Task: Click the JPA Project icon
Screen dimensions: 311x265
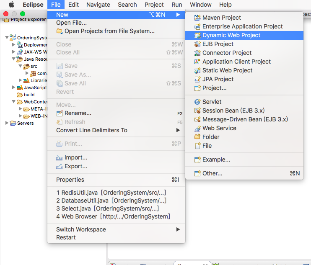Action: [x=197, y=79]
